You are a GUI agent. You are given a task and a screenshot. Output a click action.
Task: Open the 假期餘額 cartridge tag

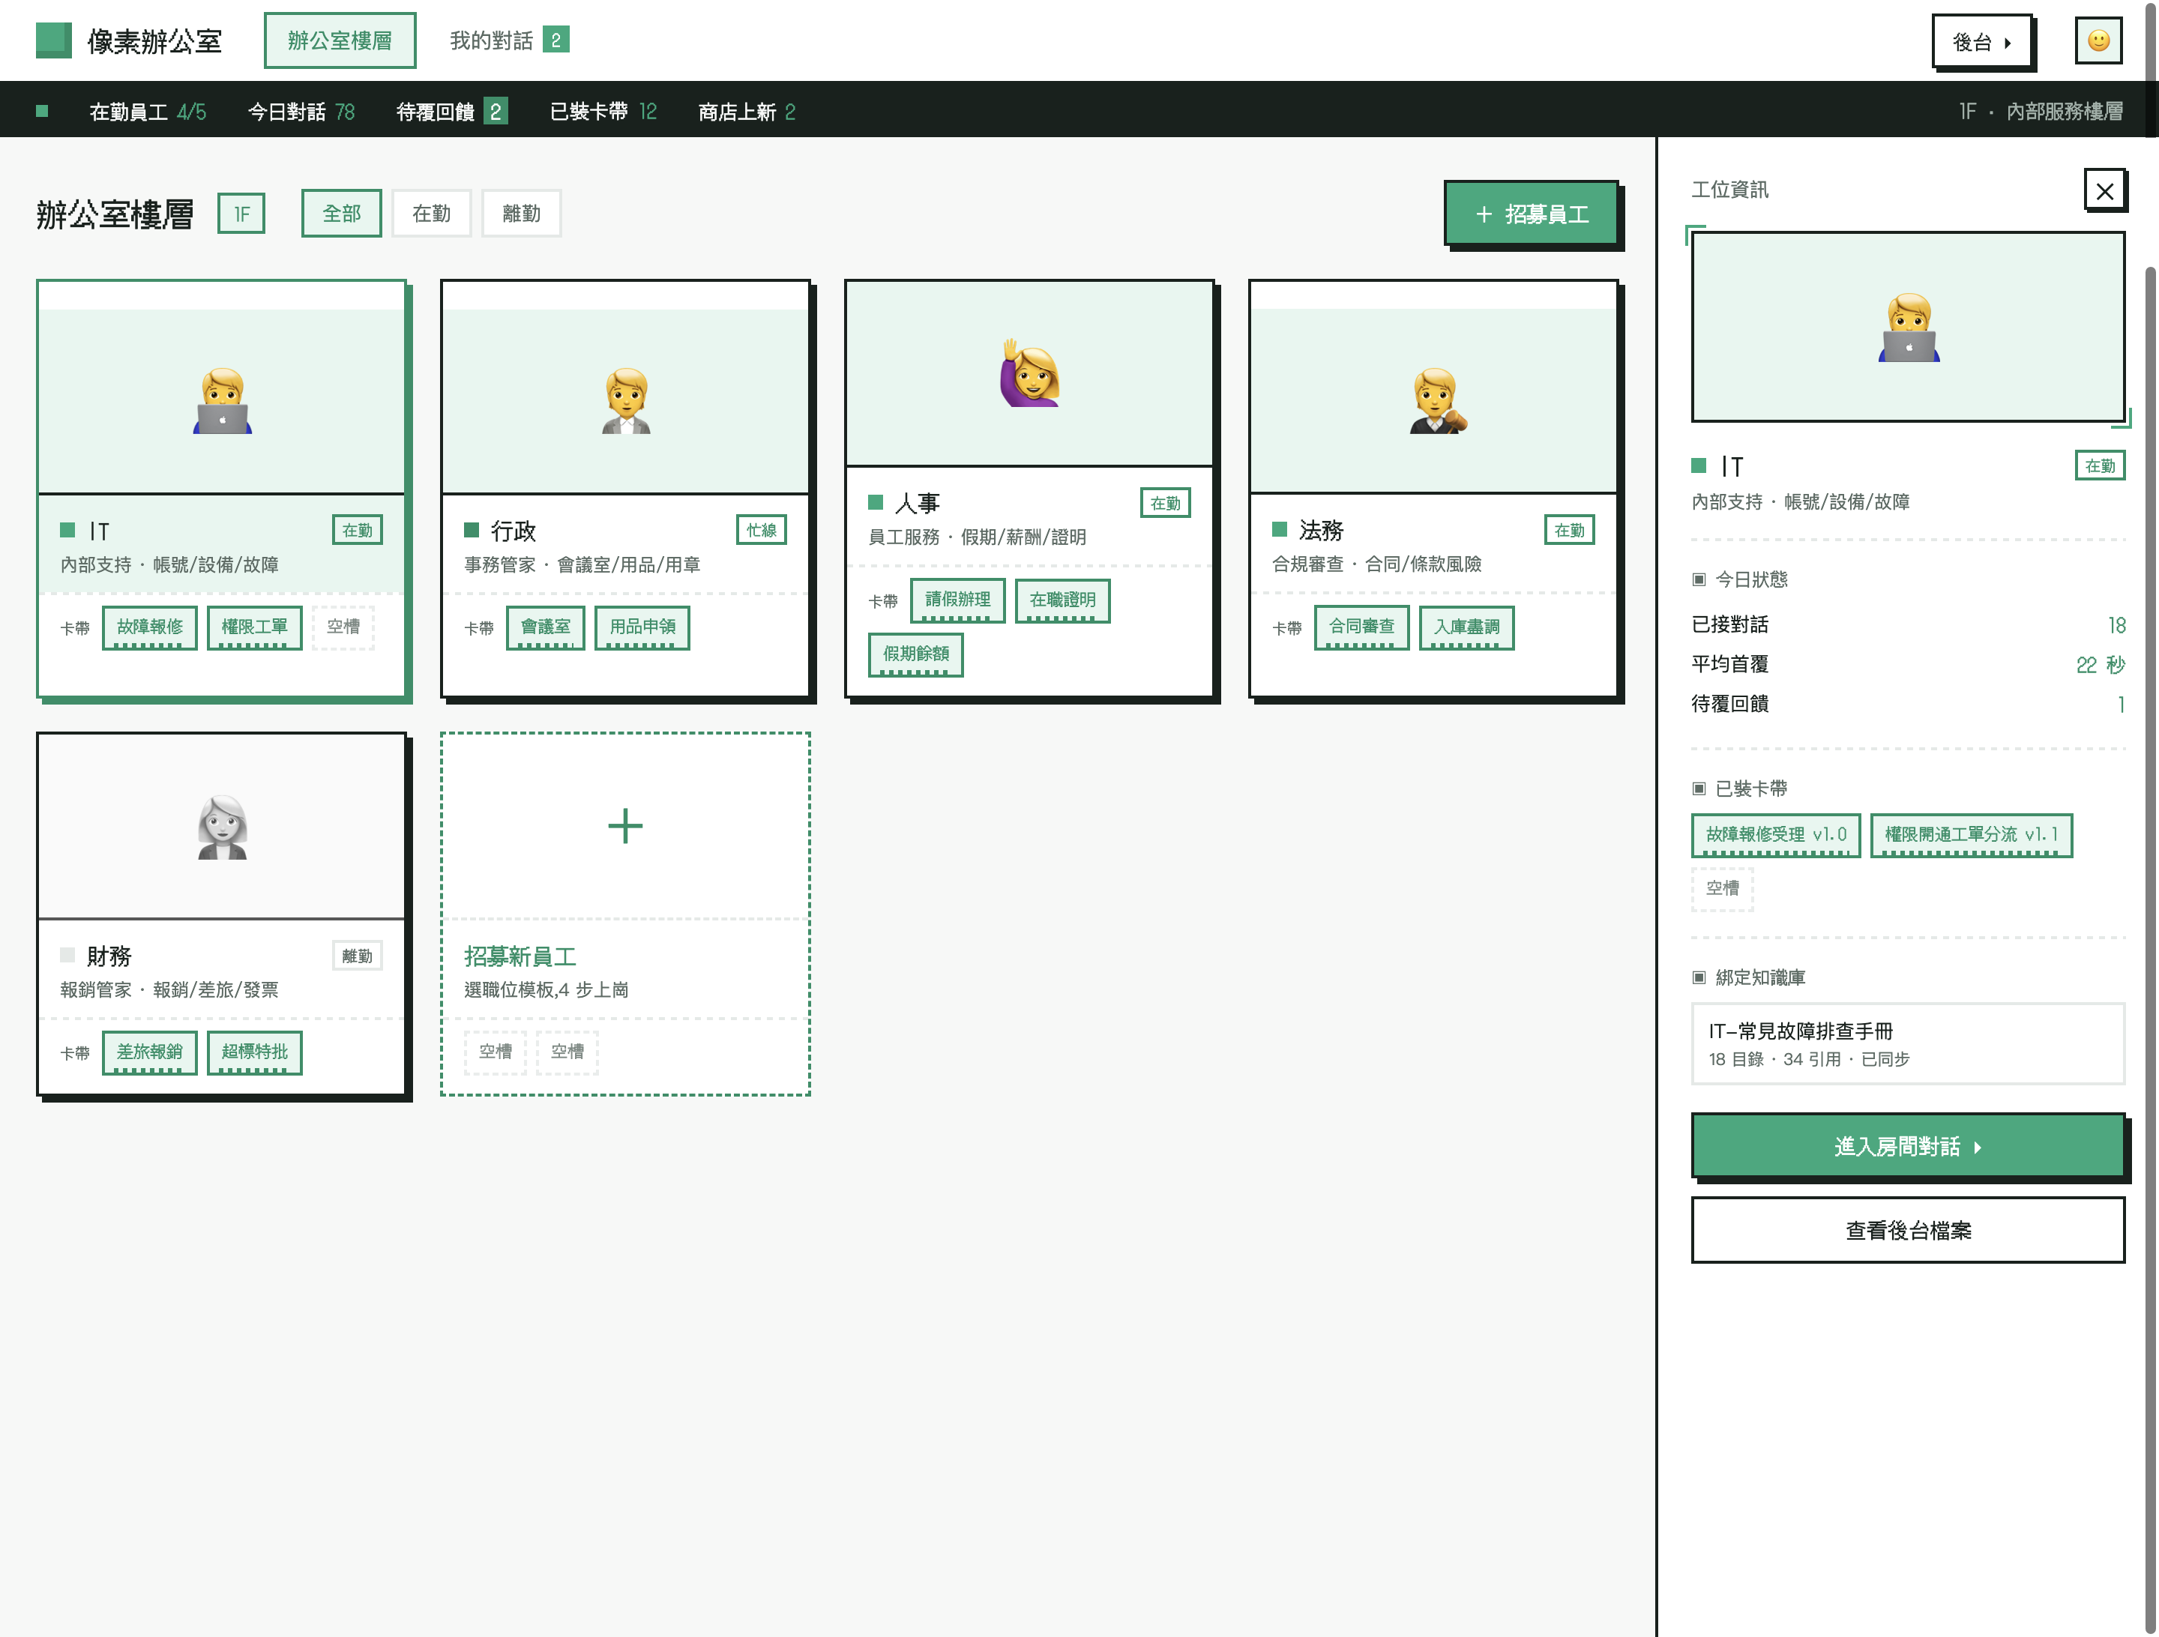pos(915,654)
